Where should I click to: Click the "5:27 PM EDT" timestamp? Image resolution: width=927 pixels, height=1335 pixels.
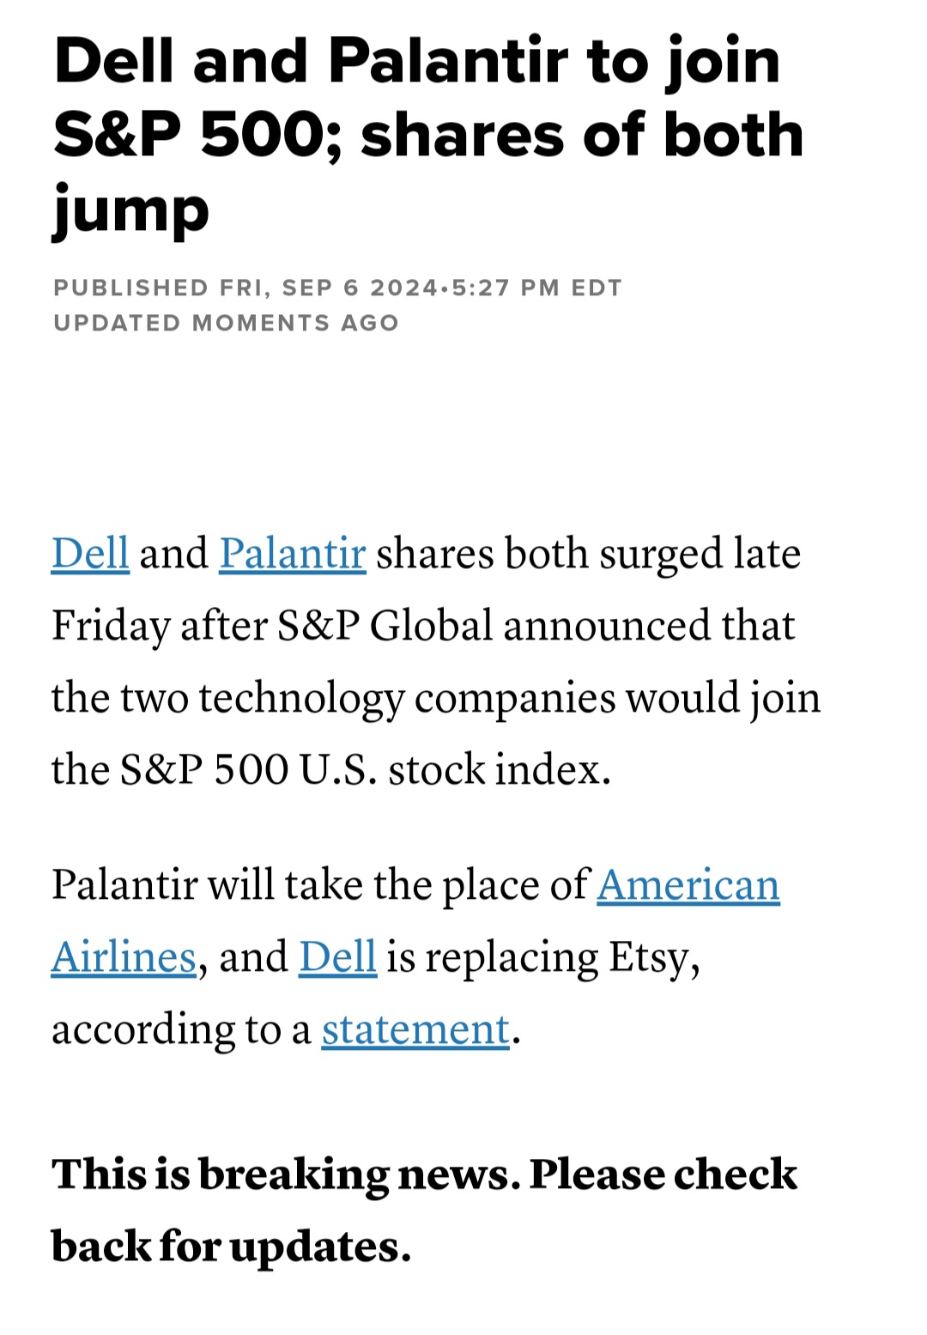[536, 288]
